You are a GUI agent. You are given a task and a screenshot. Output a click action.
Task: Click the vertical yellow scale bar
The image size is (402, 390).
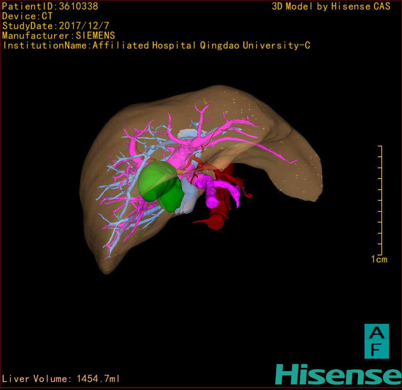tap(380, 200)
